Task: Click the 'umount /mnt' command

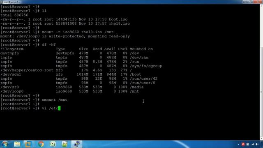Action: [x=55, y=100]
